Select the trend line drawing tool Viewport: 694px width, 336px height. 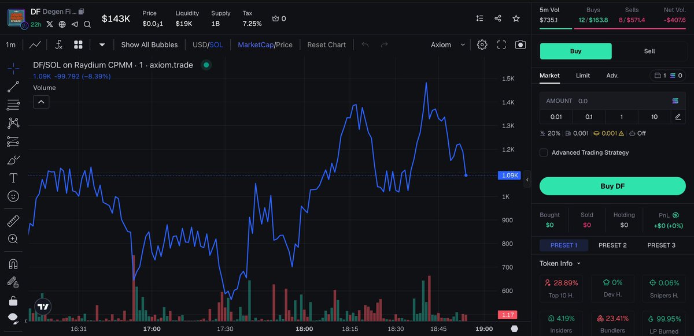click(x=13, y=87)
